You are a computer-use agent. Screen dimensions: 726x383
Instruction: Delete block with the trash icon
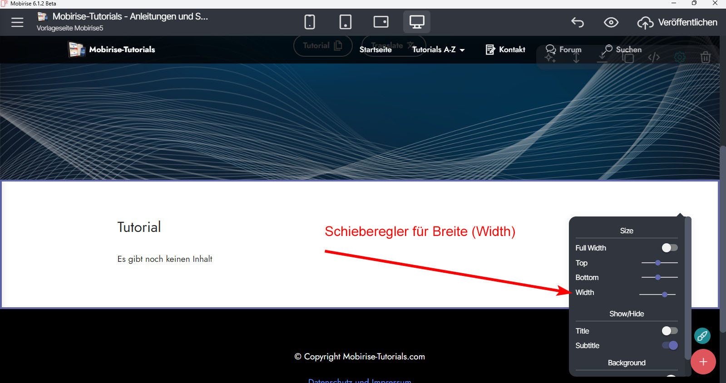coord(705,58)
